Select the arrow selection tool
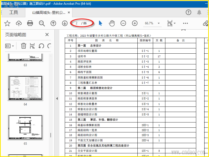 tap(101, 23)
